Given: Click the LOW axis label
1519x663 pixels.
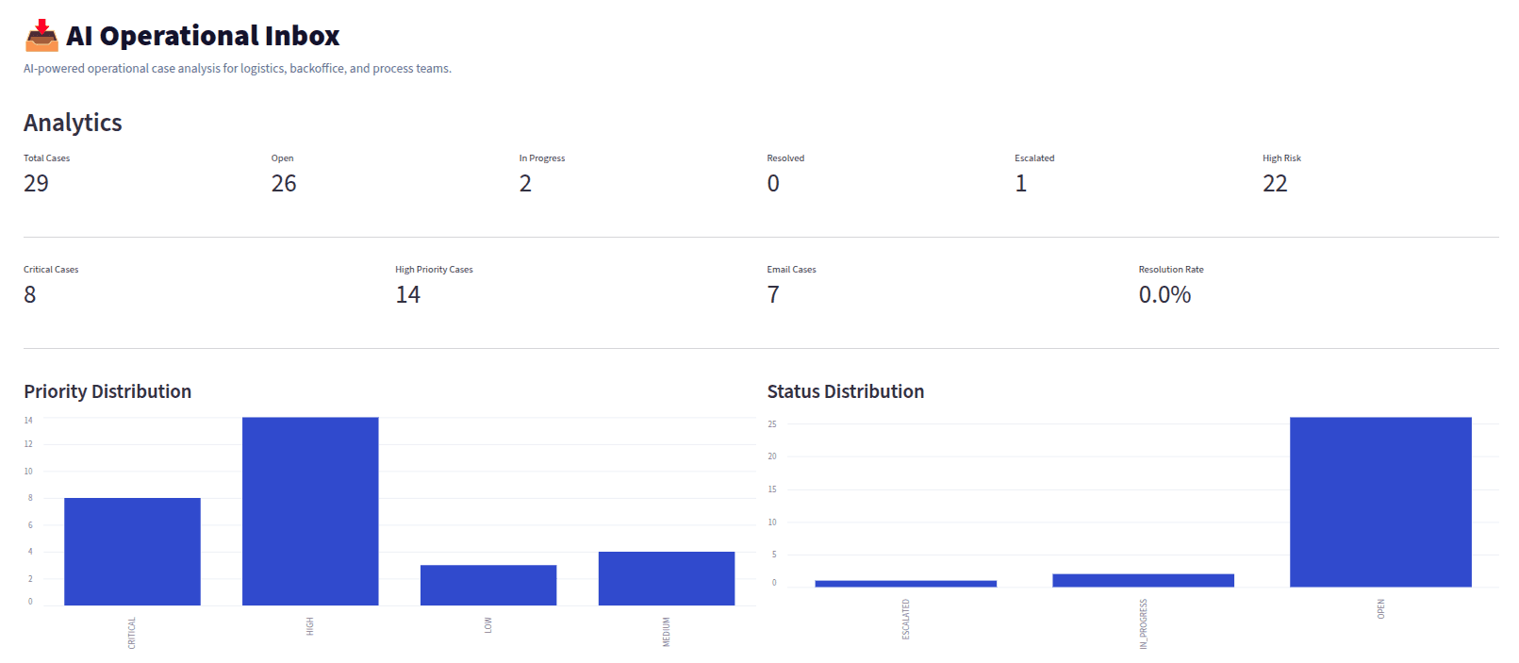Looking at the screenshot, I should [488, 625].
